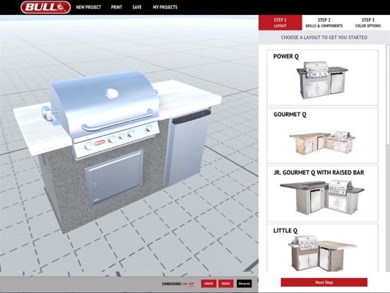This screenshot has width=390, height=293.
Task: Save the current project
Action: point(137,7)
